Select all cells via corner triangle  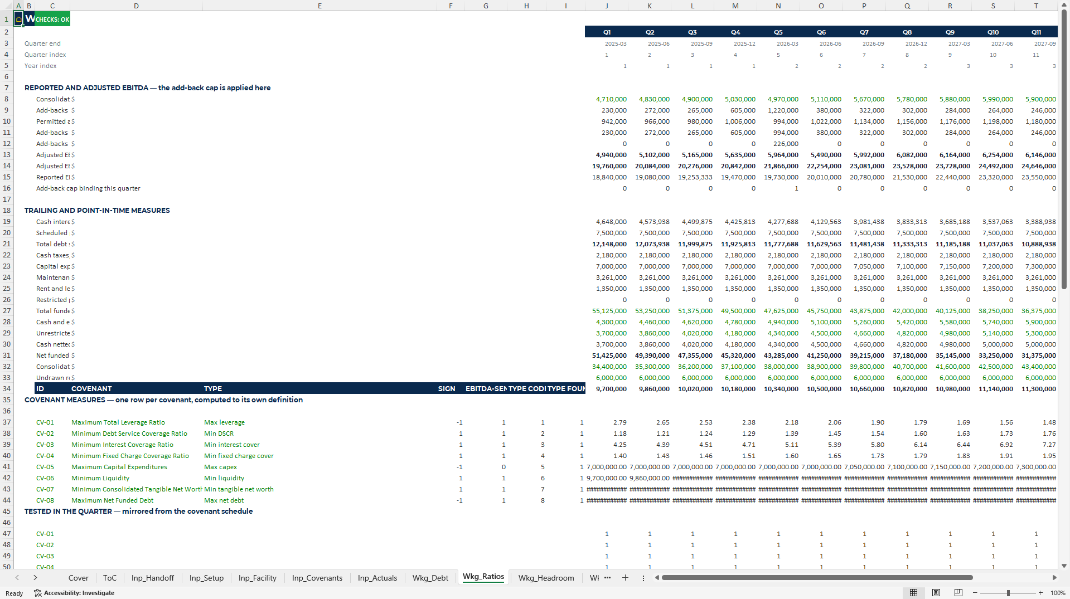pos(7,6)
